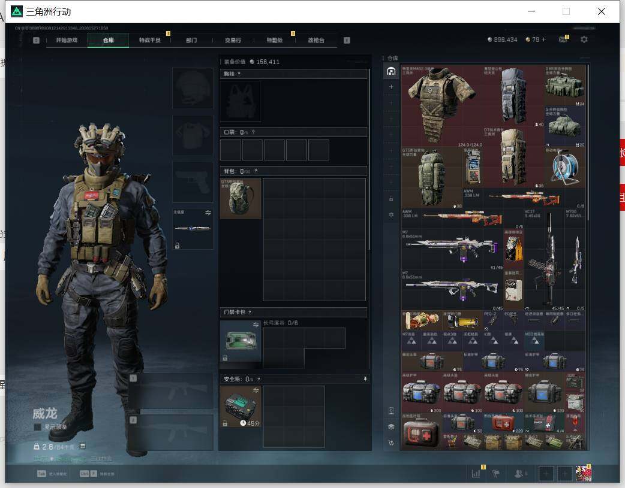This screenshot has width=625, height=488.
Task: Click the empty primary weapon slot 1
Action: point(170,391)
